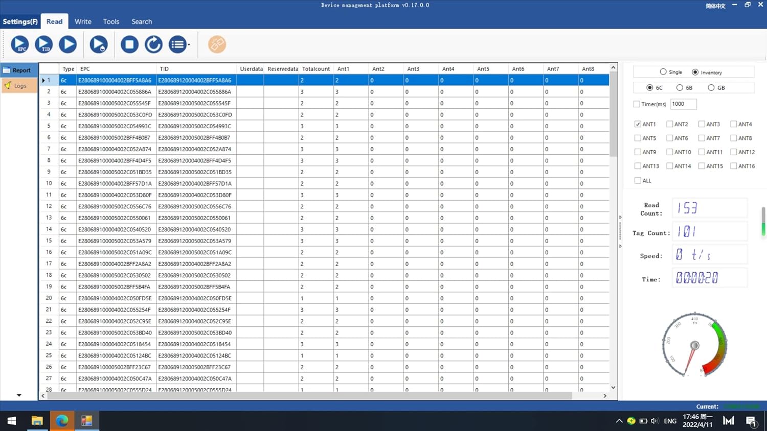767x431 pixels.
Task: Open the Tools tab
Action: point(111,21)
